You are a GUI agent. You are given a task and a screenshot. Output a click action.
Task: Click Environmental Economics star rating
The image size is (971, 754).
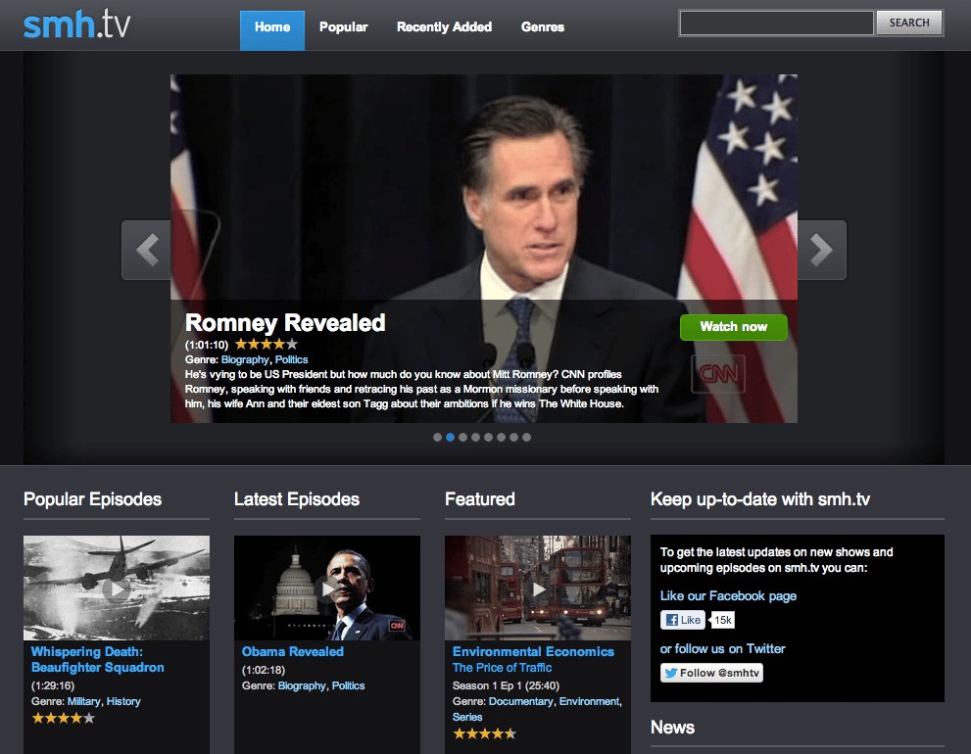484,734
